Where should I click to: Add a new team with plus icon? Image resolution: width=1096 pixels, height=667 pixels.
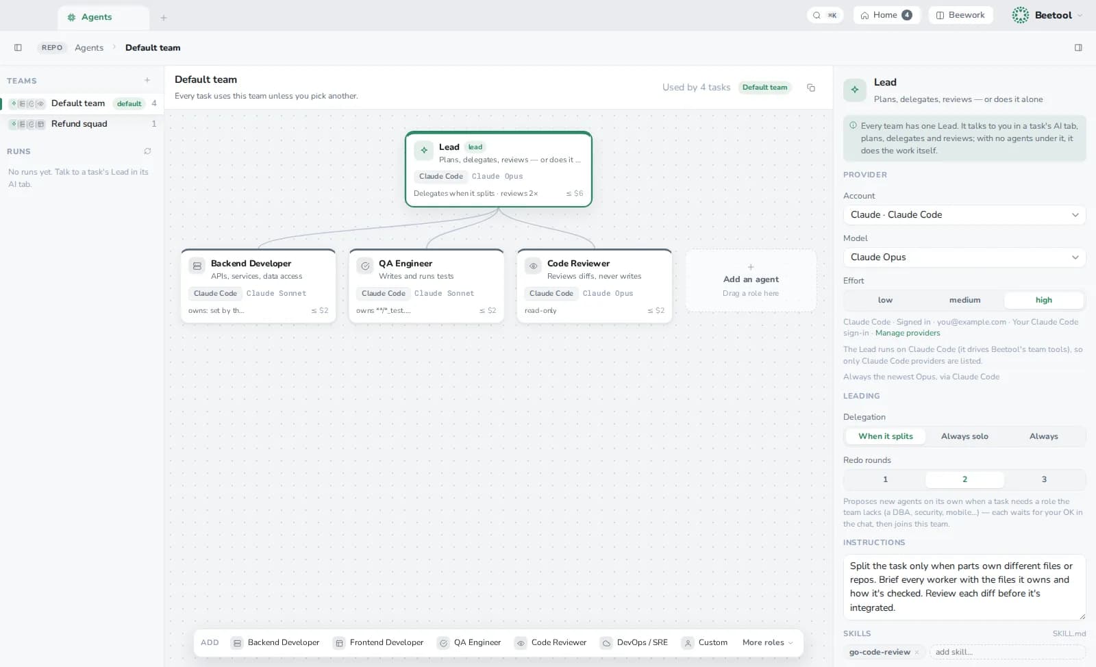coord(147,80)
